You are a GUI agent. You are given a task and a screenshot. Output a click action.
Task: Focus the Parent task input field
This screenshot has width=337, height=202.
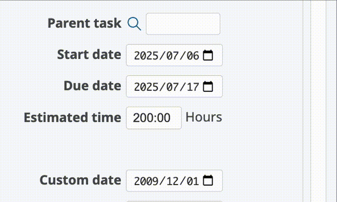(183, 24)
